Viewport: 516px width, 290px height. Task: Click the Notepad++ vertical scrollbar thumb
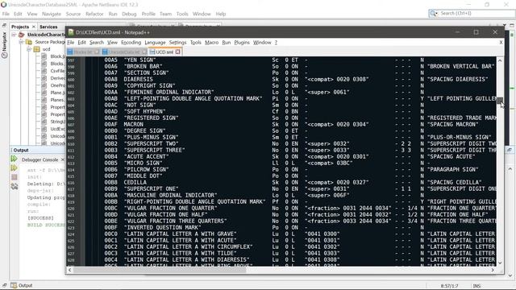500,100
